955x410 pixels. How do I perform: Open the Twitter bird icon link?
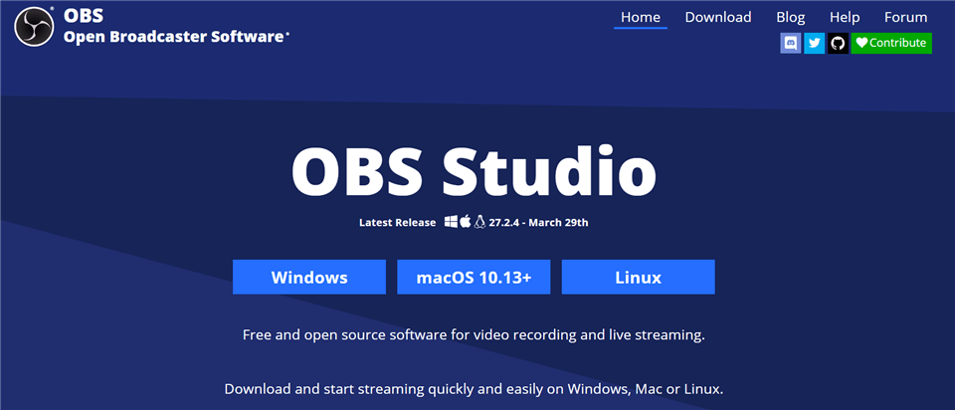pyautogui.click(x=815, y=43)
